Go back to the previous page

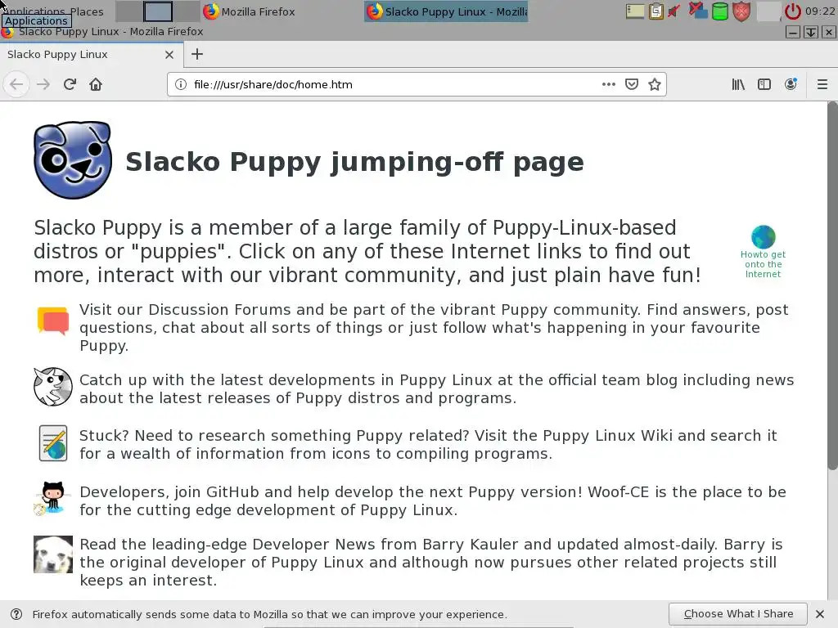pyautogui.click(x=16, y=84)
